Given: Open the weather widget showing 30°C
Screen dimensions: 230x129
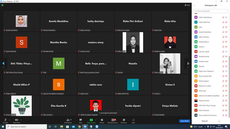Looking at the screenshot, I should (x=197, y=126).
